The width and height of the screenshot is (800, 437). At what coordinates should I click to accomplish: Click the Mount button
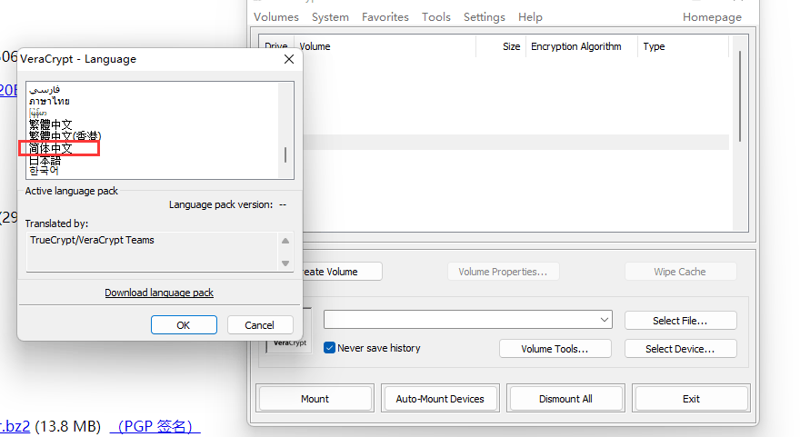[x=315, y=399]
